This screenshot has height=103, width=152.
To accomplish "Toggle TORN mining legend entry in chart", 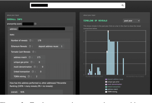I will click(111, 92).
